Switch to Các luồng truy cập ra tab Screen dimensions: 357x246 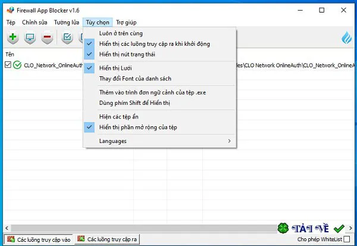click(107, 239)
